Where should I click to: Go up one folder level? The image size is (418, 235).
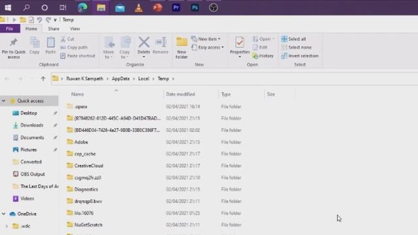click(x=43, y=78)
